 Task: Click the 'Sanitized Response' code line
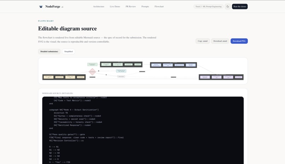(72, 125)
